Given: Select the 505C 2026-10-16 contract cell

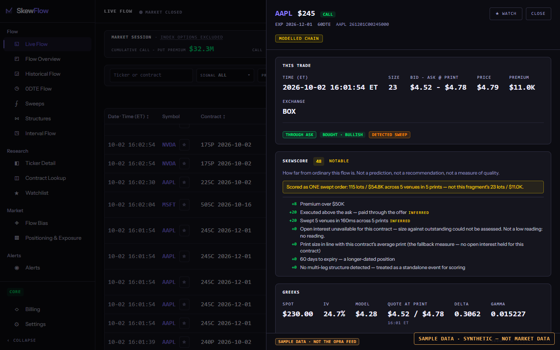Looking at the screenshot, I should point(226,204).
